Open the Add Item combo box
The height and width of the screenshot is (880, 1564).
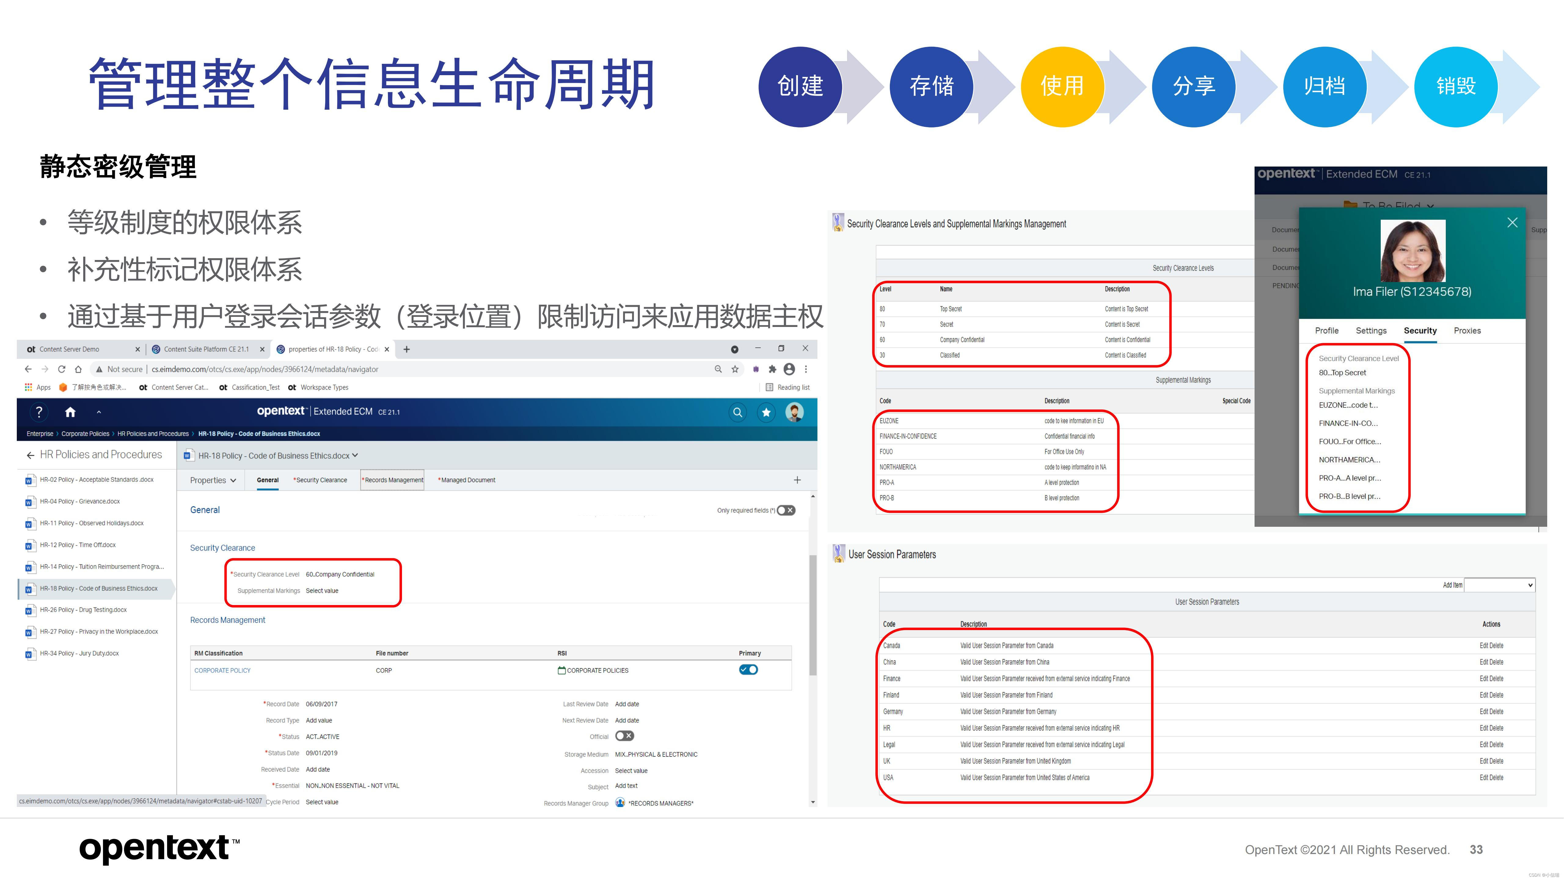point(1499,585)
